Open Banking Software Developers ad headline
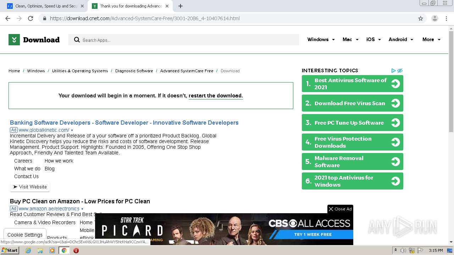Screen dimensions: 454x255 [x=124, y=123]
